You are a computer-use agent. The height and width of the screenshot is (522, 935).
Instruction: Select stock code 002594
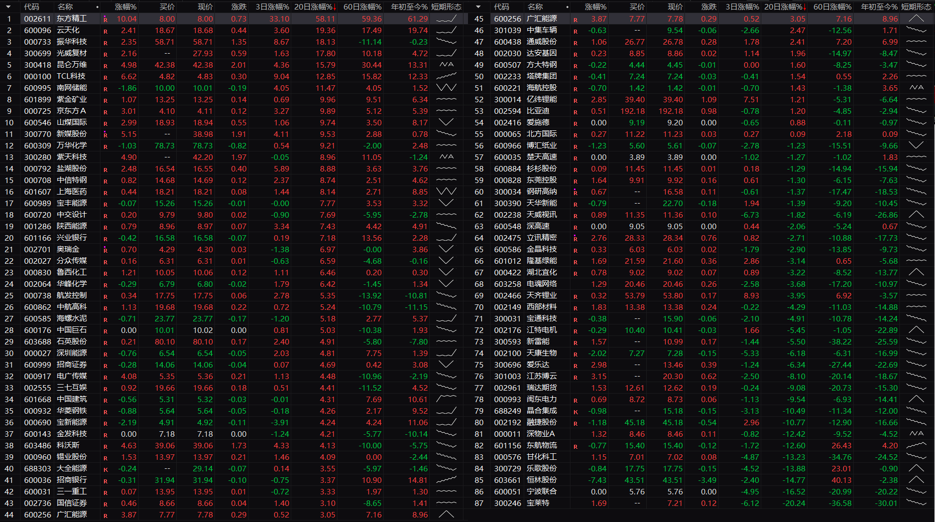coord(508,111)
